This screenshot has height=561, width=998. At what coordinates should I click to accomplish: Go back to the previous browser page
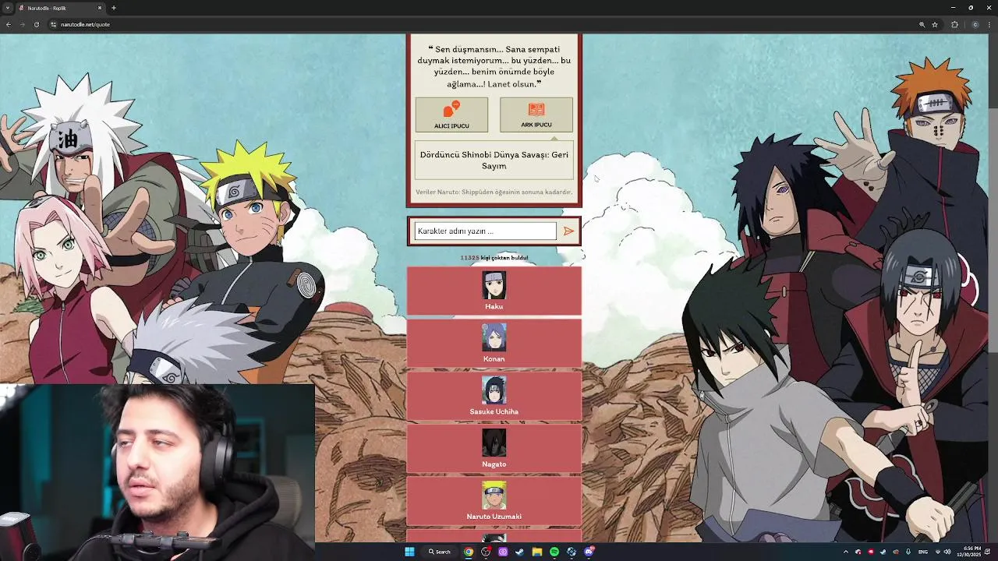(x=9, y=24)
